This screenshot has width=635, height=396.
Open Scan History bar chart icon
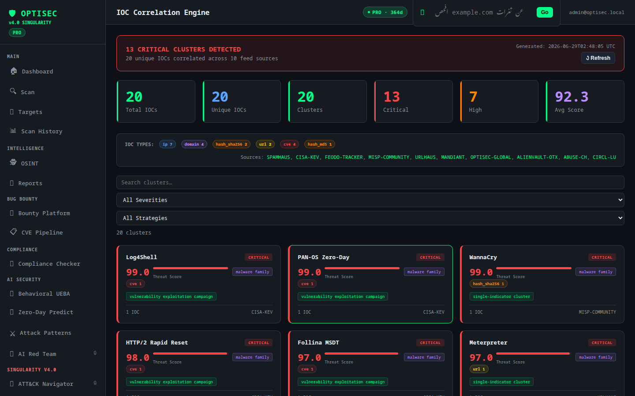(13, 131)
